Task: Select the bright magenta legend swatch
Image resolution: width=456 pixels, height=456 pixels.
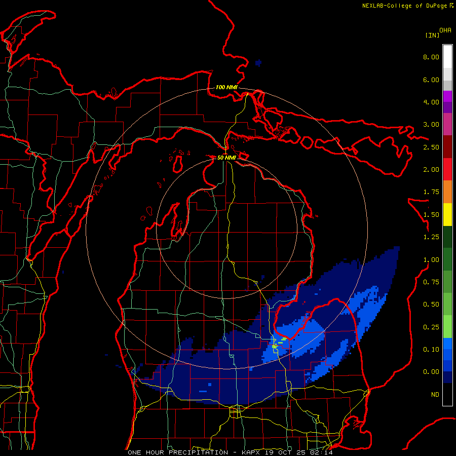Action: click(447, 97)
